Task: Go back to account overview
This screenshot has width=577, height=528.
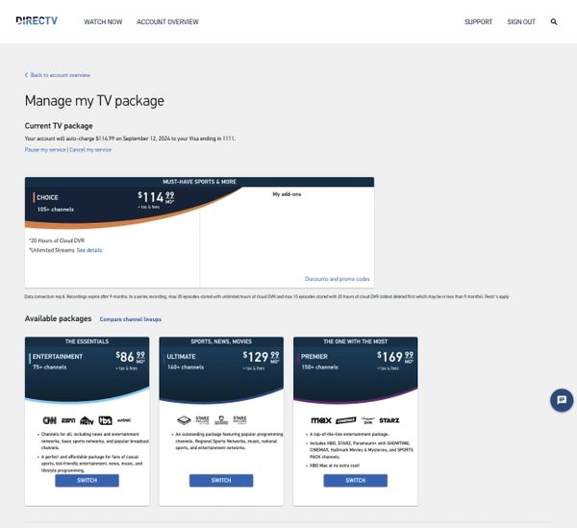Action: tap(59, 74)
